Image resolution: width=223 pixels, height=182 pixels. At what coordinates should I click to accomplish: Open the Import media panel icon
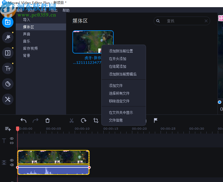click(x=8, y=22)
